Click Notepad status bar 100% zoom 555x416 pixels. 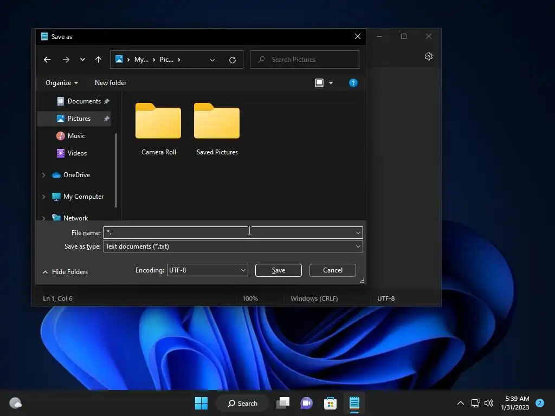(250, 298)
